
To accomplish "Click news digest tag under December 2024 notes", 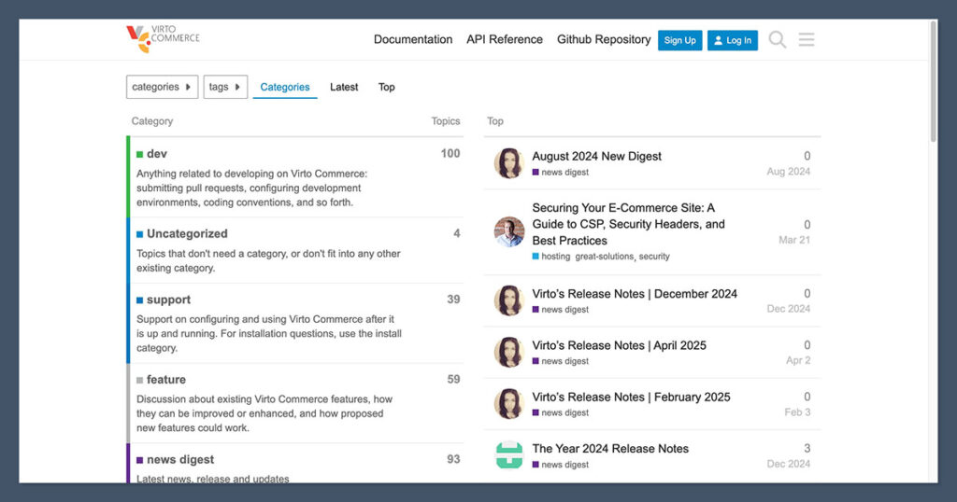I will click(x=561, y=310).
